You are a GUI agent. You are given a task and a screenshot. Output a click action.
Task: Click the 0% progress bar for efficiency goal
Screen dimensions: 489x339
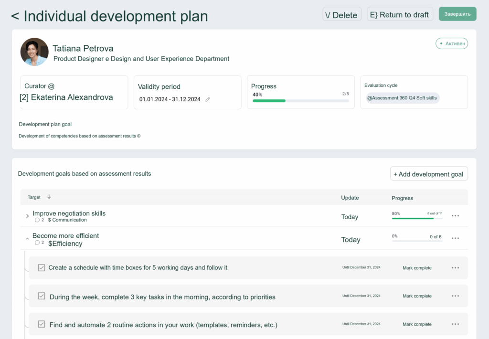417,241
